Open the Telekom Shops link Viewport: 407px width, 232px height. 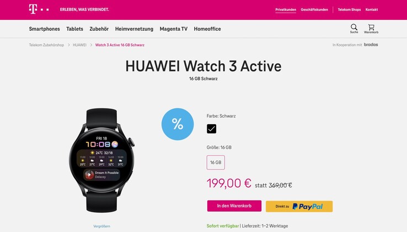coord(349,9)
